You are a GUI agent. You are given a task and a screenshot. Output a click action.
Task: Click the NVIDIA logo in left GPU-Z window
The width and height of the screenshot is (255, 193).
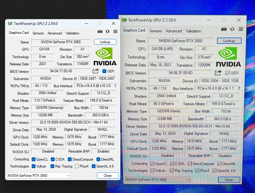(105, 57)
